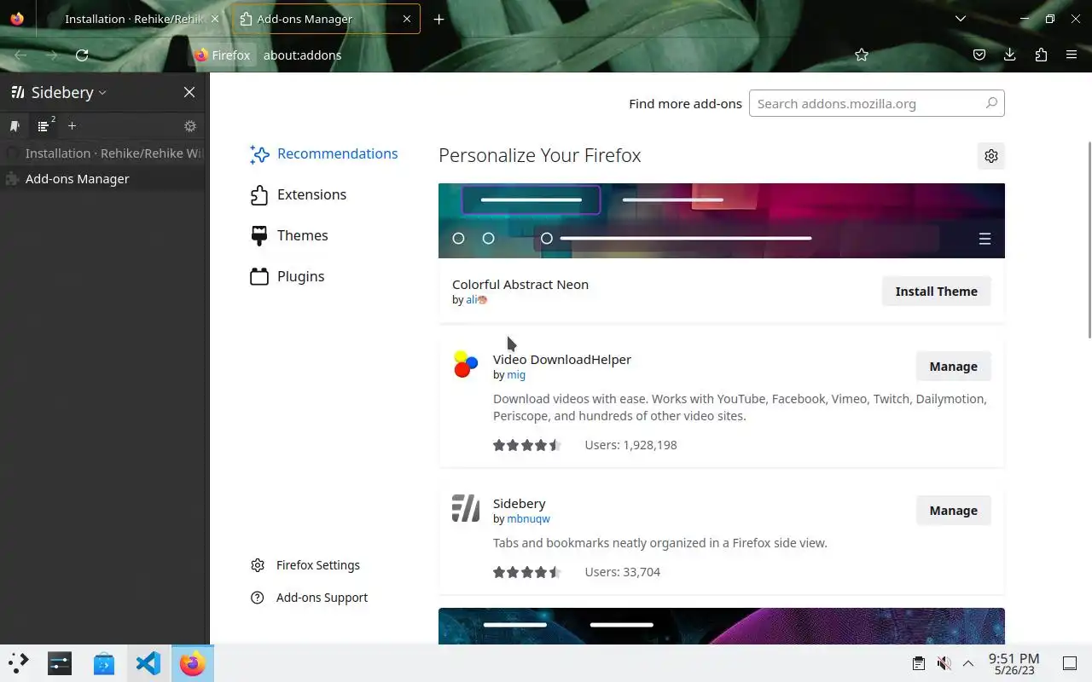This screenshot has height=682, width=1092.
Task: Close the Installation Rehike tab
Action: 214,19
